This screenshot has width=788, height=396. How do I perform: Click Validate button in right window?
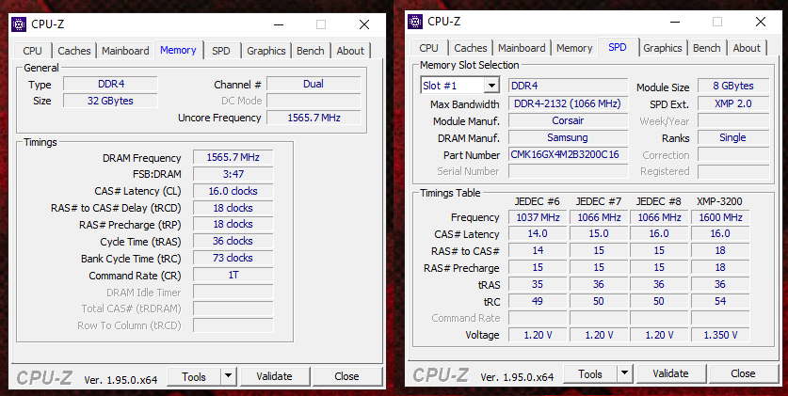coord(671,373)
